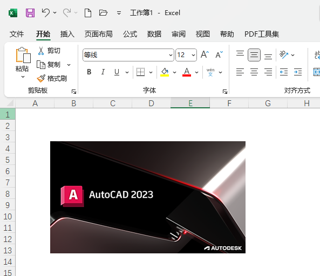The width and height of the screenshot is (320, 276).
Task: Toggle bold formatting
Action: click(89, 72)
